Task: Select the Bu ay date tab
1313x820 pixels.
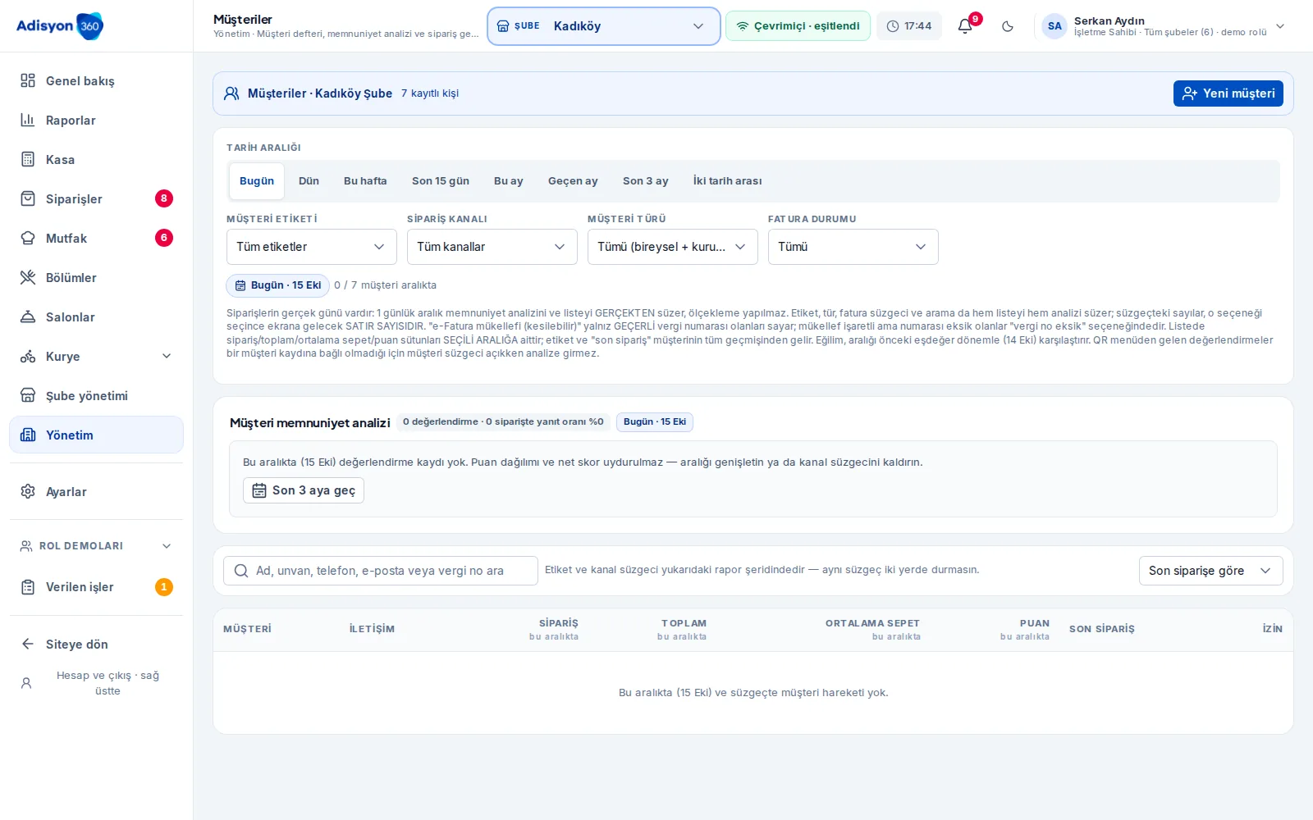Action: click(x=509, y=181)
